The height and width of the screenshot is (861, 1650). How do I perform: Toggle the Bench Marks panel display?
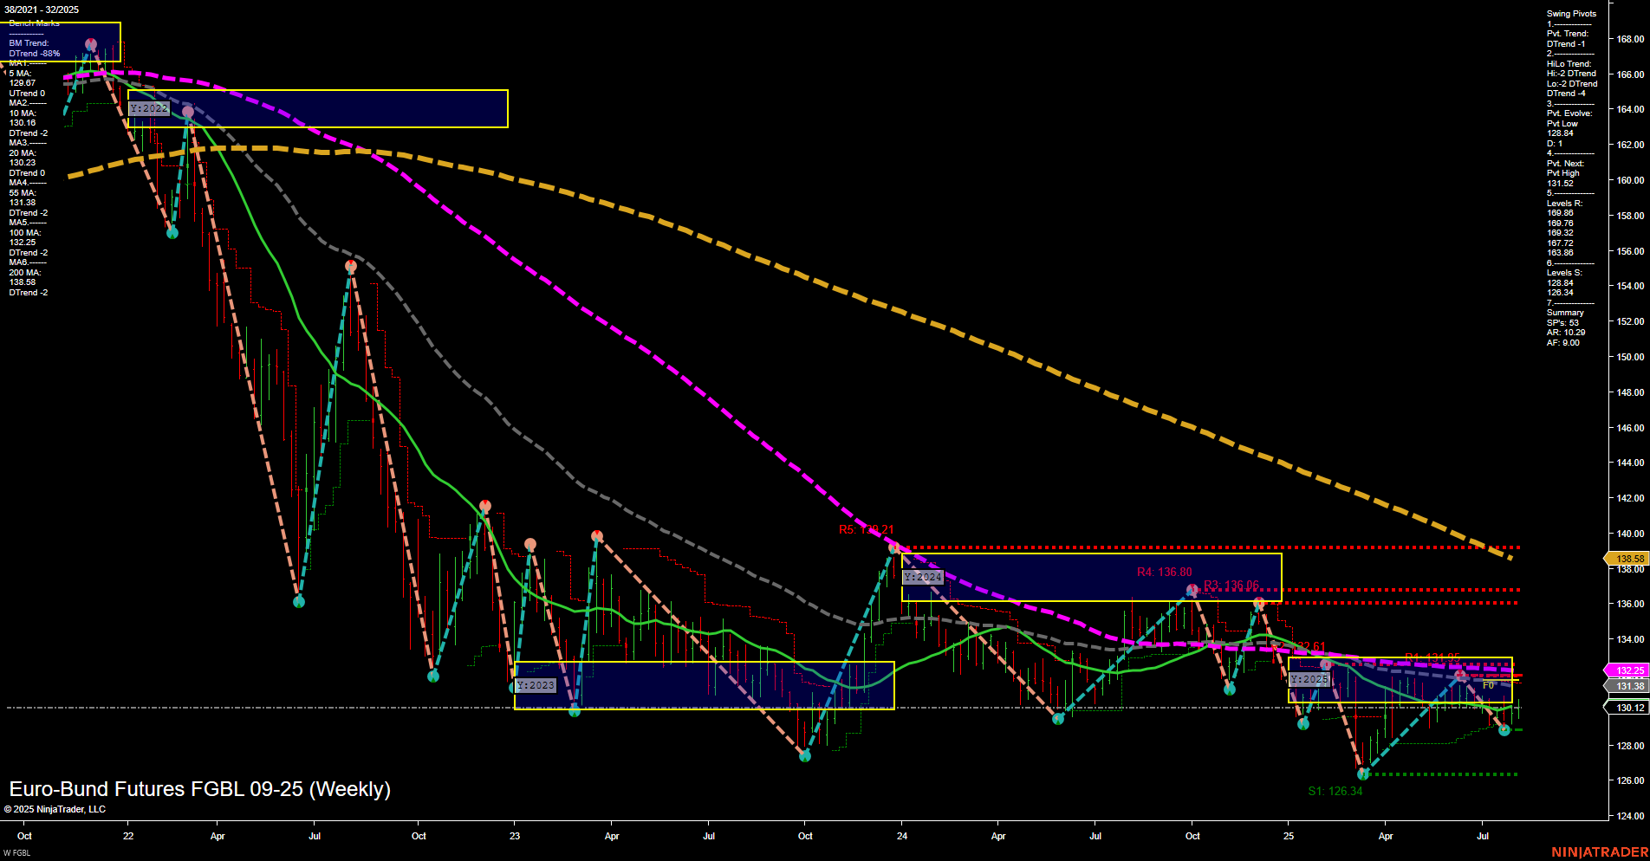pyautogui.click(x=33, y=23)
